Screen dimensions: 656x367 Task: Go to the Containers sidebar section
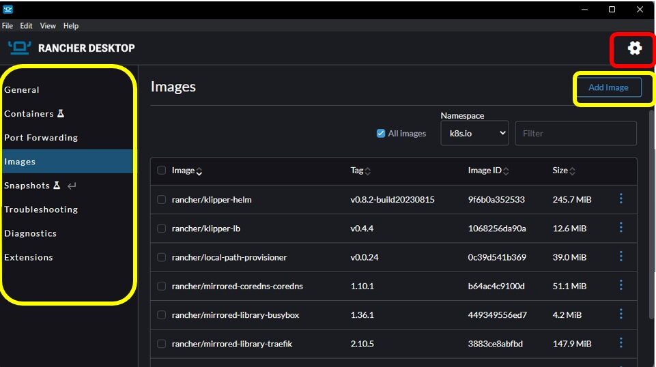tap(29, 114)
